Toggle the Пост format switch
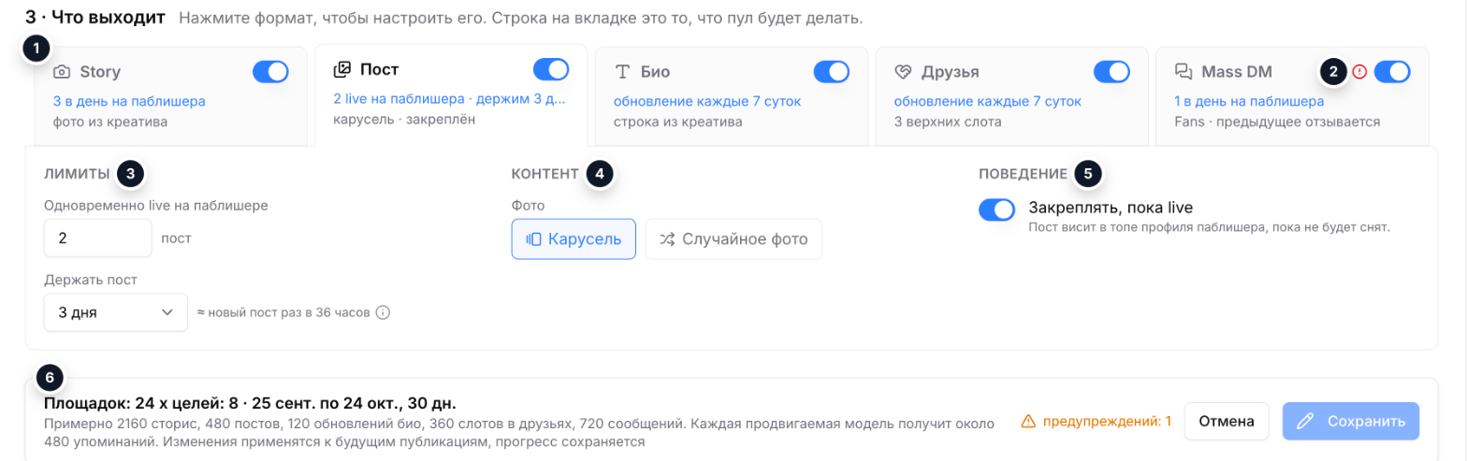Viewport: 1467px width, 461px height. tap(551, 69)
